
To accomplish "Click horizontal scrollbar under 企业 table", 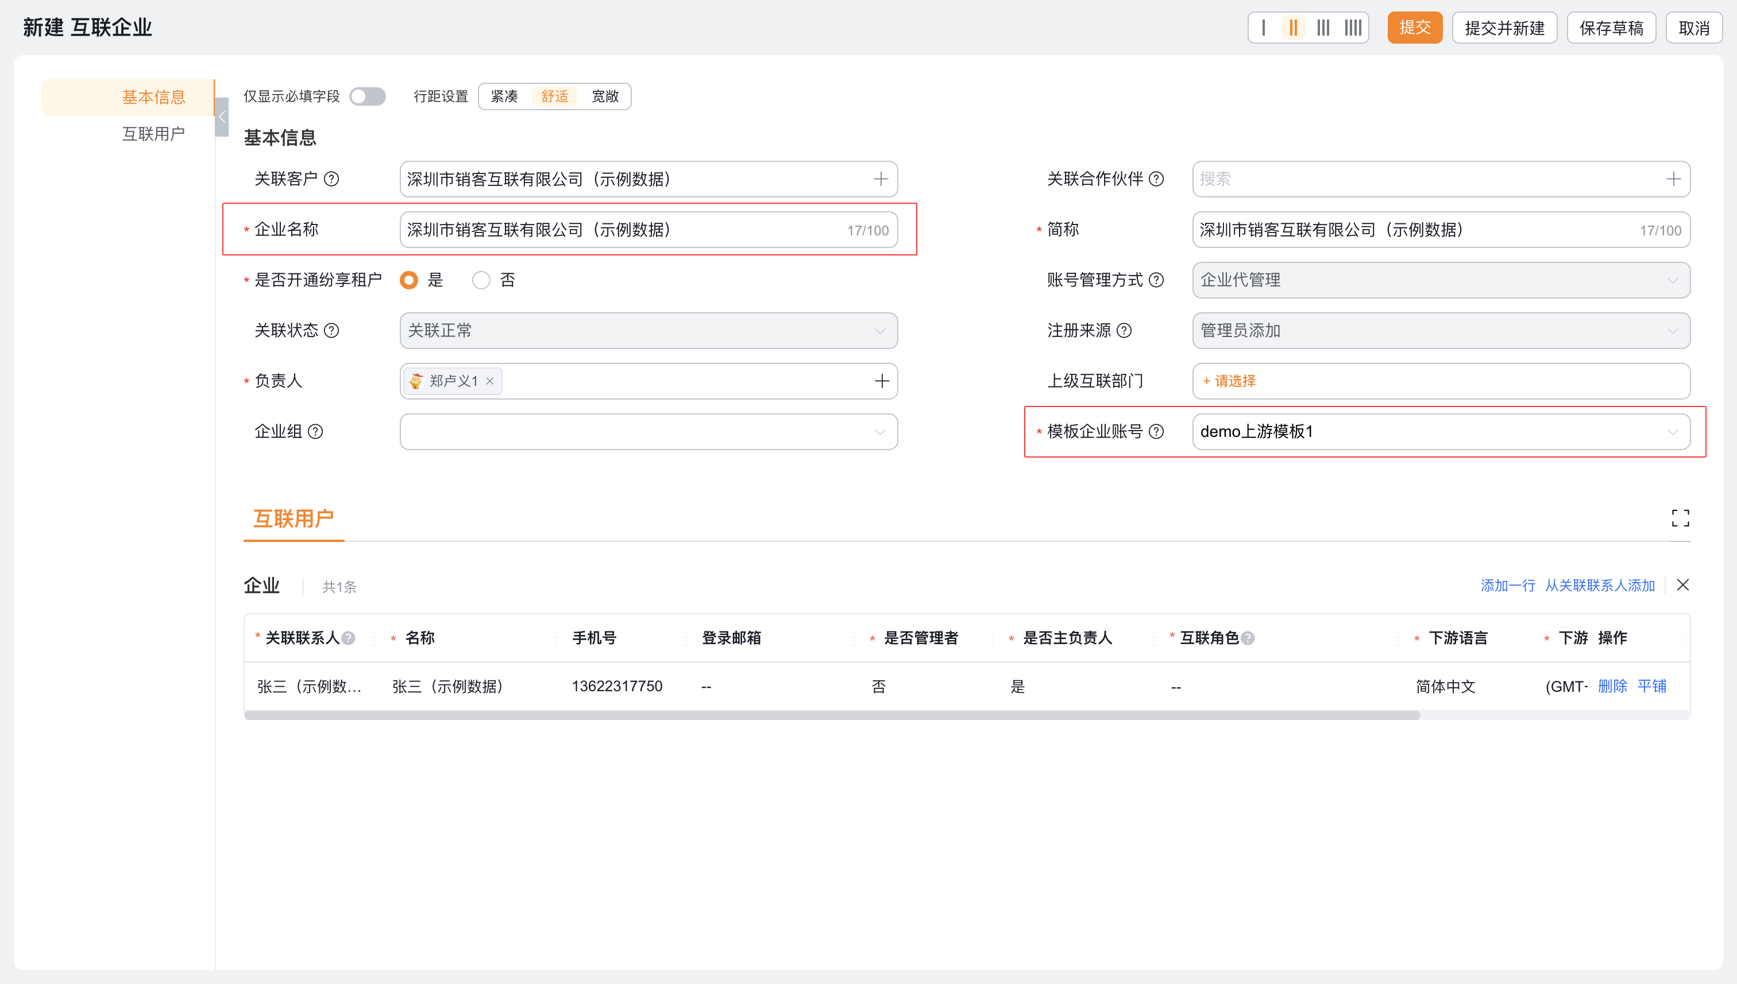I will [x=832, y=715].
